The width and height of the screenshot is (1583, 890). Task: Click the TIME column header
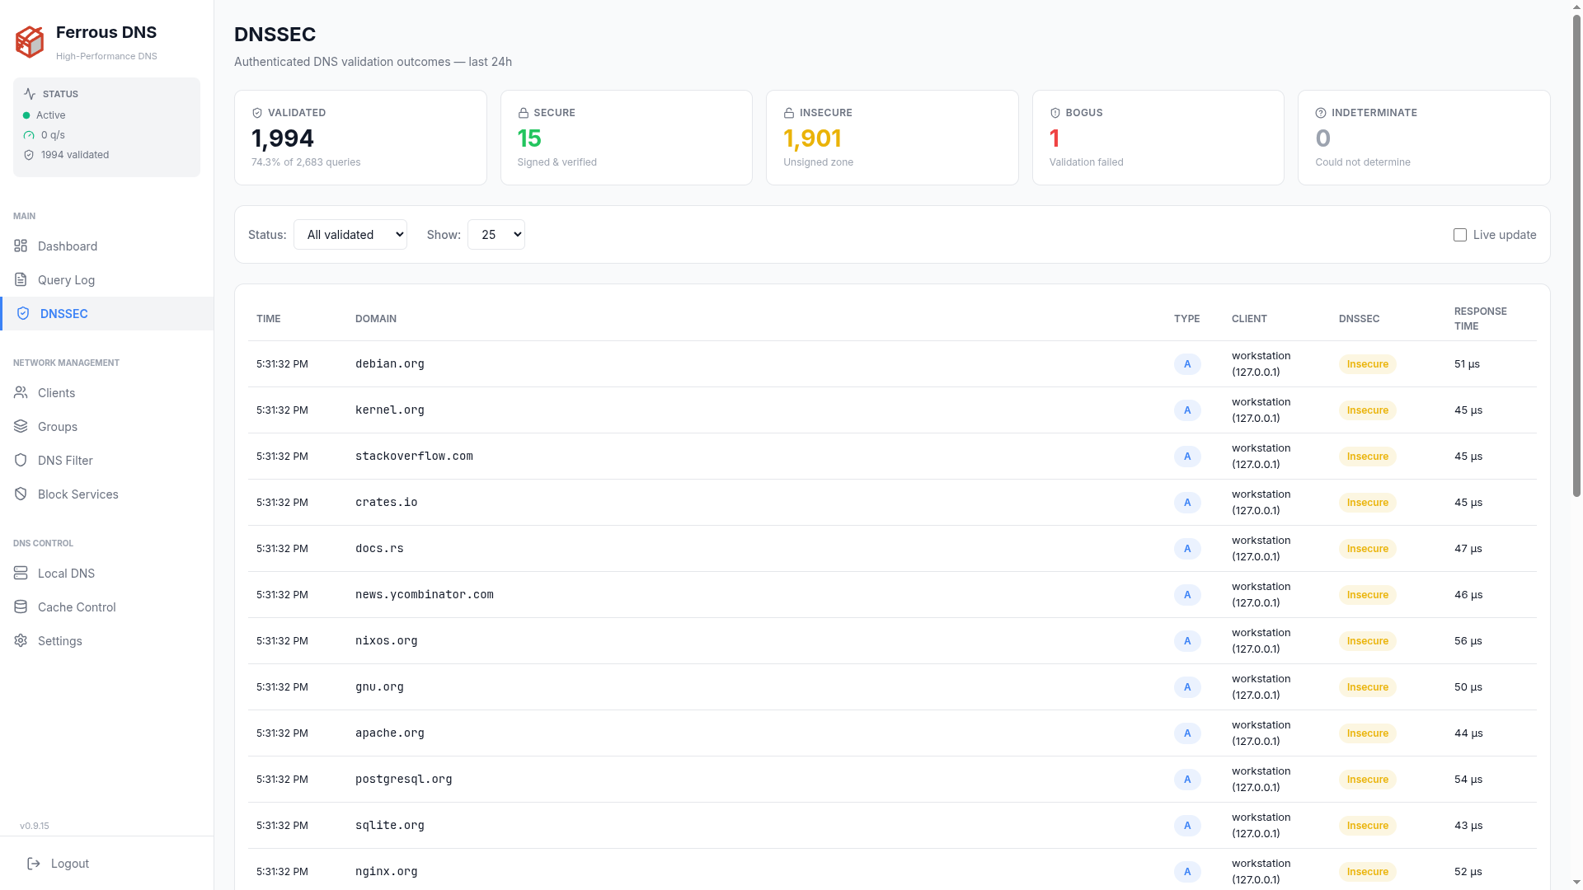(269, 319)
